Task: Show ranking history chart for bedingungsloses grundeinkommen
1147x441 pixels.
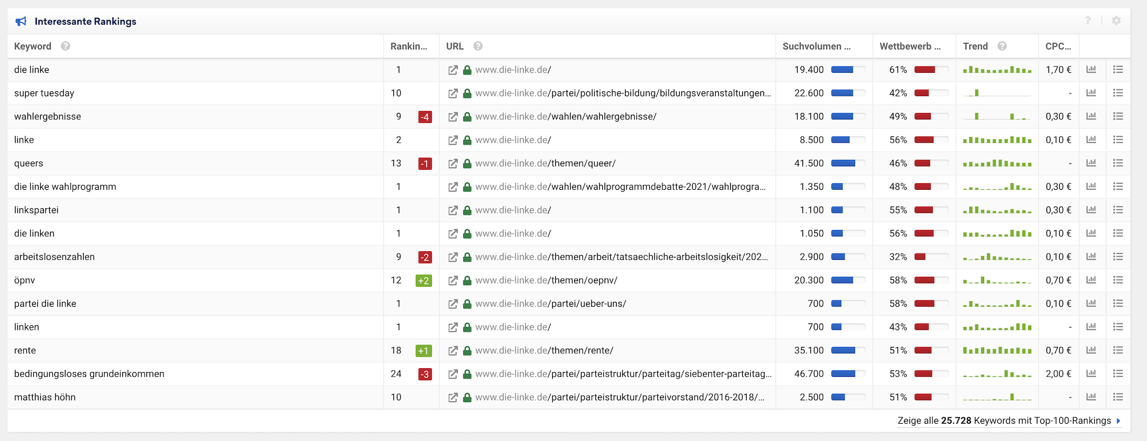Action: tap(1091, 373)
